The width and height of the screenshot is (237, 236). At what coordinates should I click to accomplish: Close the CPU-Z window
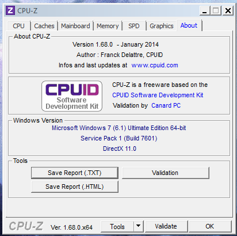[228, 10]
